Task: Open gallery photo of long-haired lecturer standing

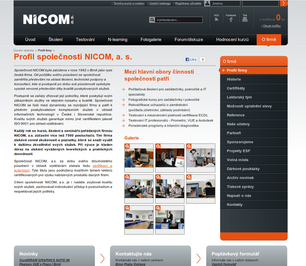Action: coord(201,158)
